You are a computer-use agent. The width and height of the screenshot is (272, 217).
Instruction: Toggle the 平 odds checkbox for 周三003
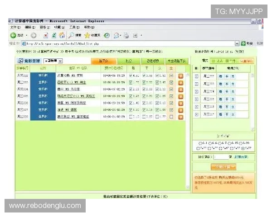click(144, 82)
